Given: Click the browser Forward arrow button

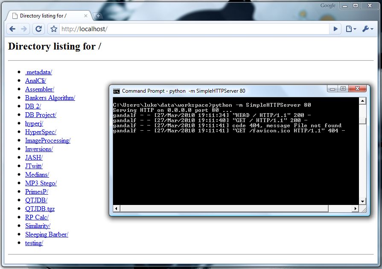Looking at the screenshot, I should [24, 29].
